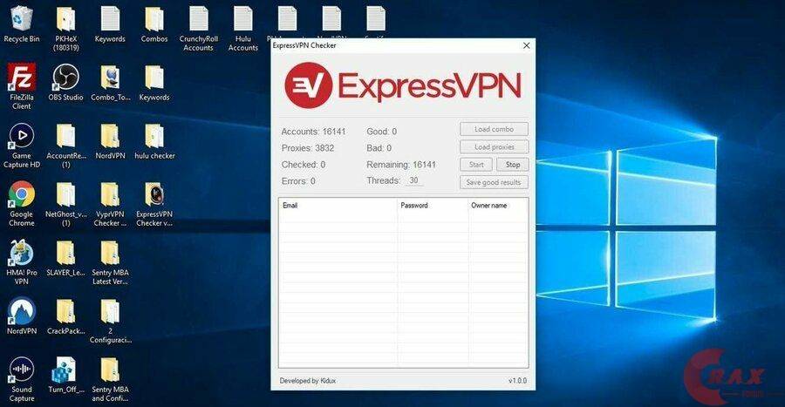Click the v1.0.0 version label
The width and height of the screenshot is (785, 407).
coord(517,381)
